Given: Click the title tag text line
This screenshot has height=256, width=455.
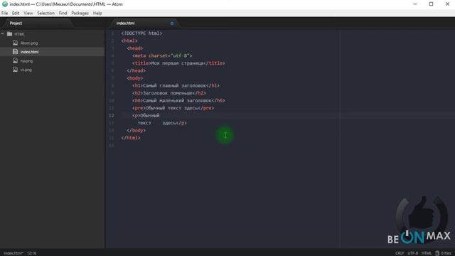Looking at the screenshot, I should point(178,63).
